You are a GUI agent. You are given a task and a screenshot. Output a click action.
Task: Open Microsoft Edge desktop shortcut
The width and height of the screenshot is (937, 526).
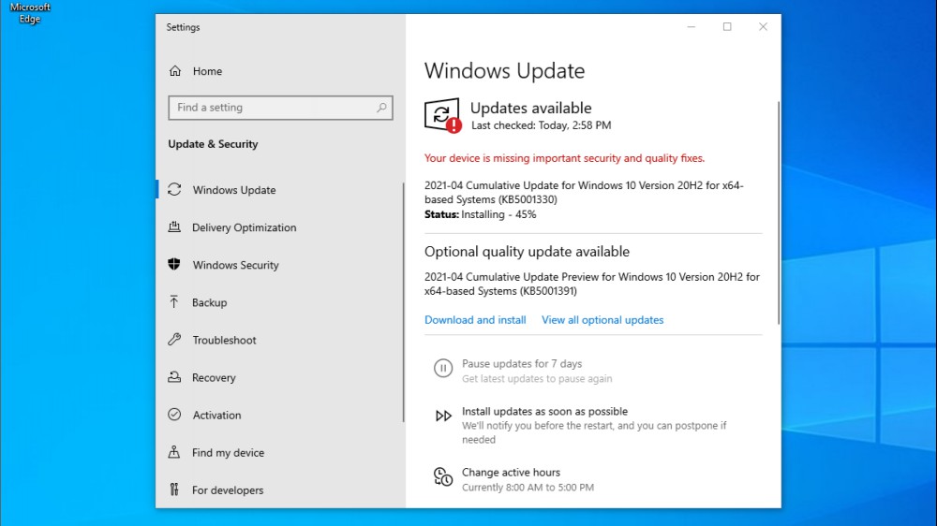pos(30,12)
